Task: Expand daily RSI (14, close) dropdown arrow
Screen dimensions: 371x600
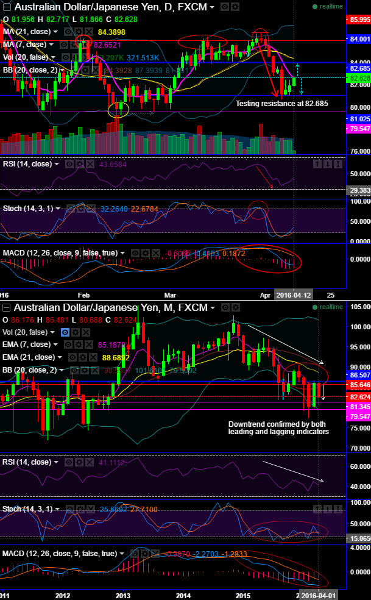Action: tap(57, 164)
